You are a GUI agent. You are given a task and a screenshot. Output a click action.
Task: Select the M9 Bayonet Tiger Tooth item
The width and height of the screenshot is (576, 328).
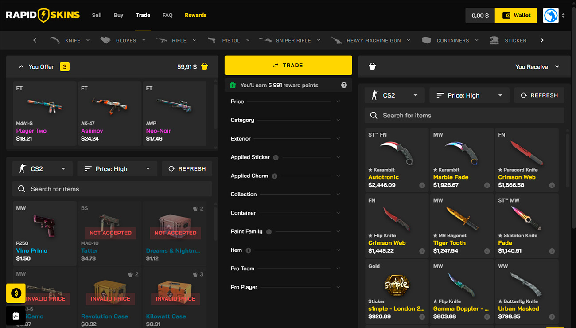462,226
